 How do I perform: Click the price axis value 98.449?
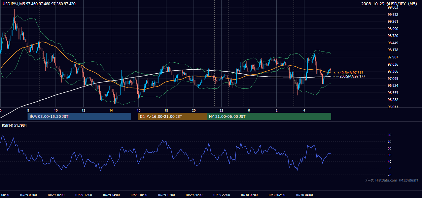[x=393, y=43]
